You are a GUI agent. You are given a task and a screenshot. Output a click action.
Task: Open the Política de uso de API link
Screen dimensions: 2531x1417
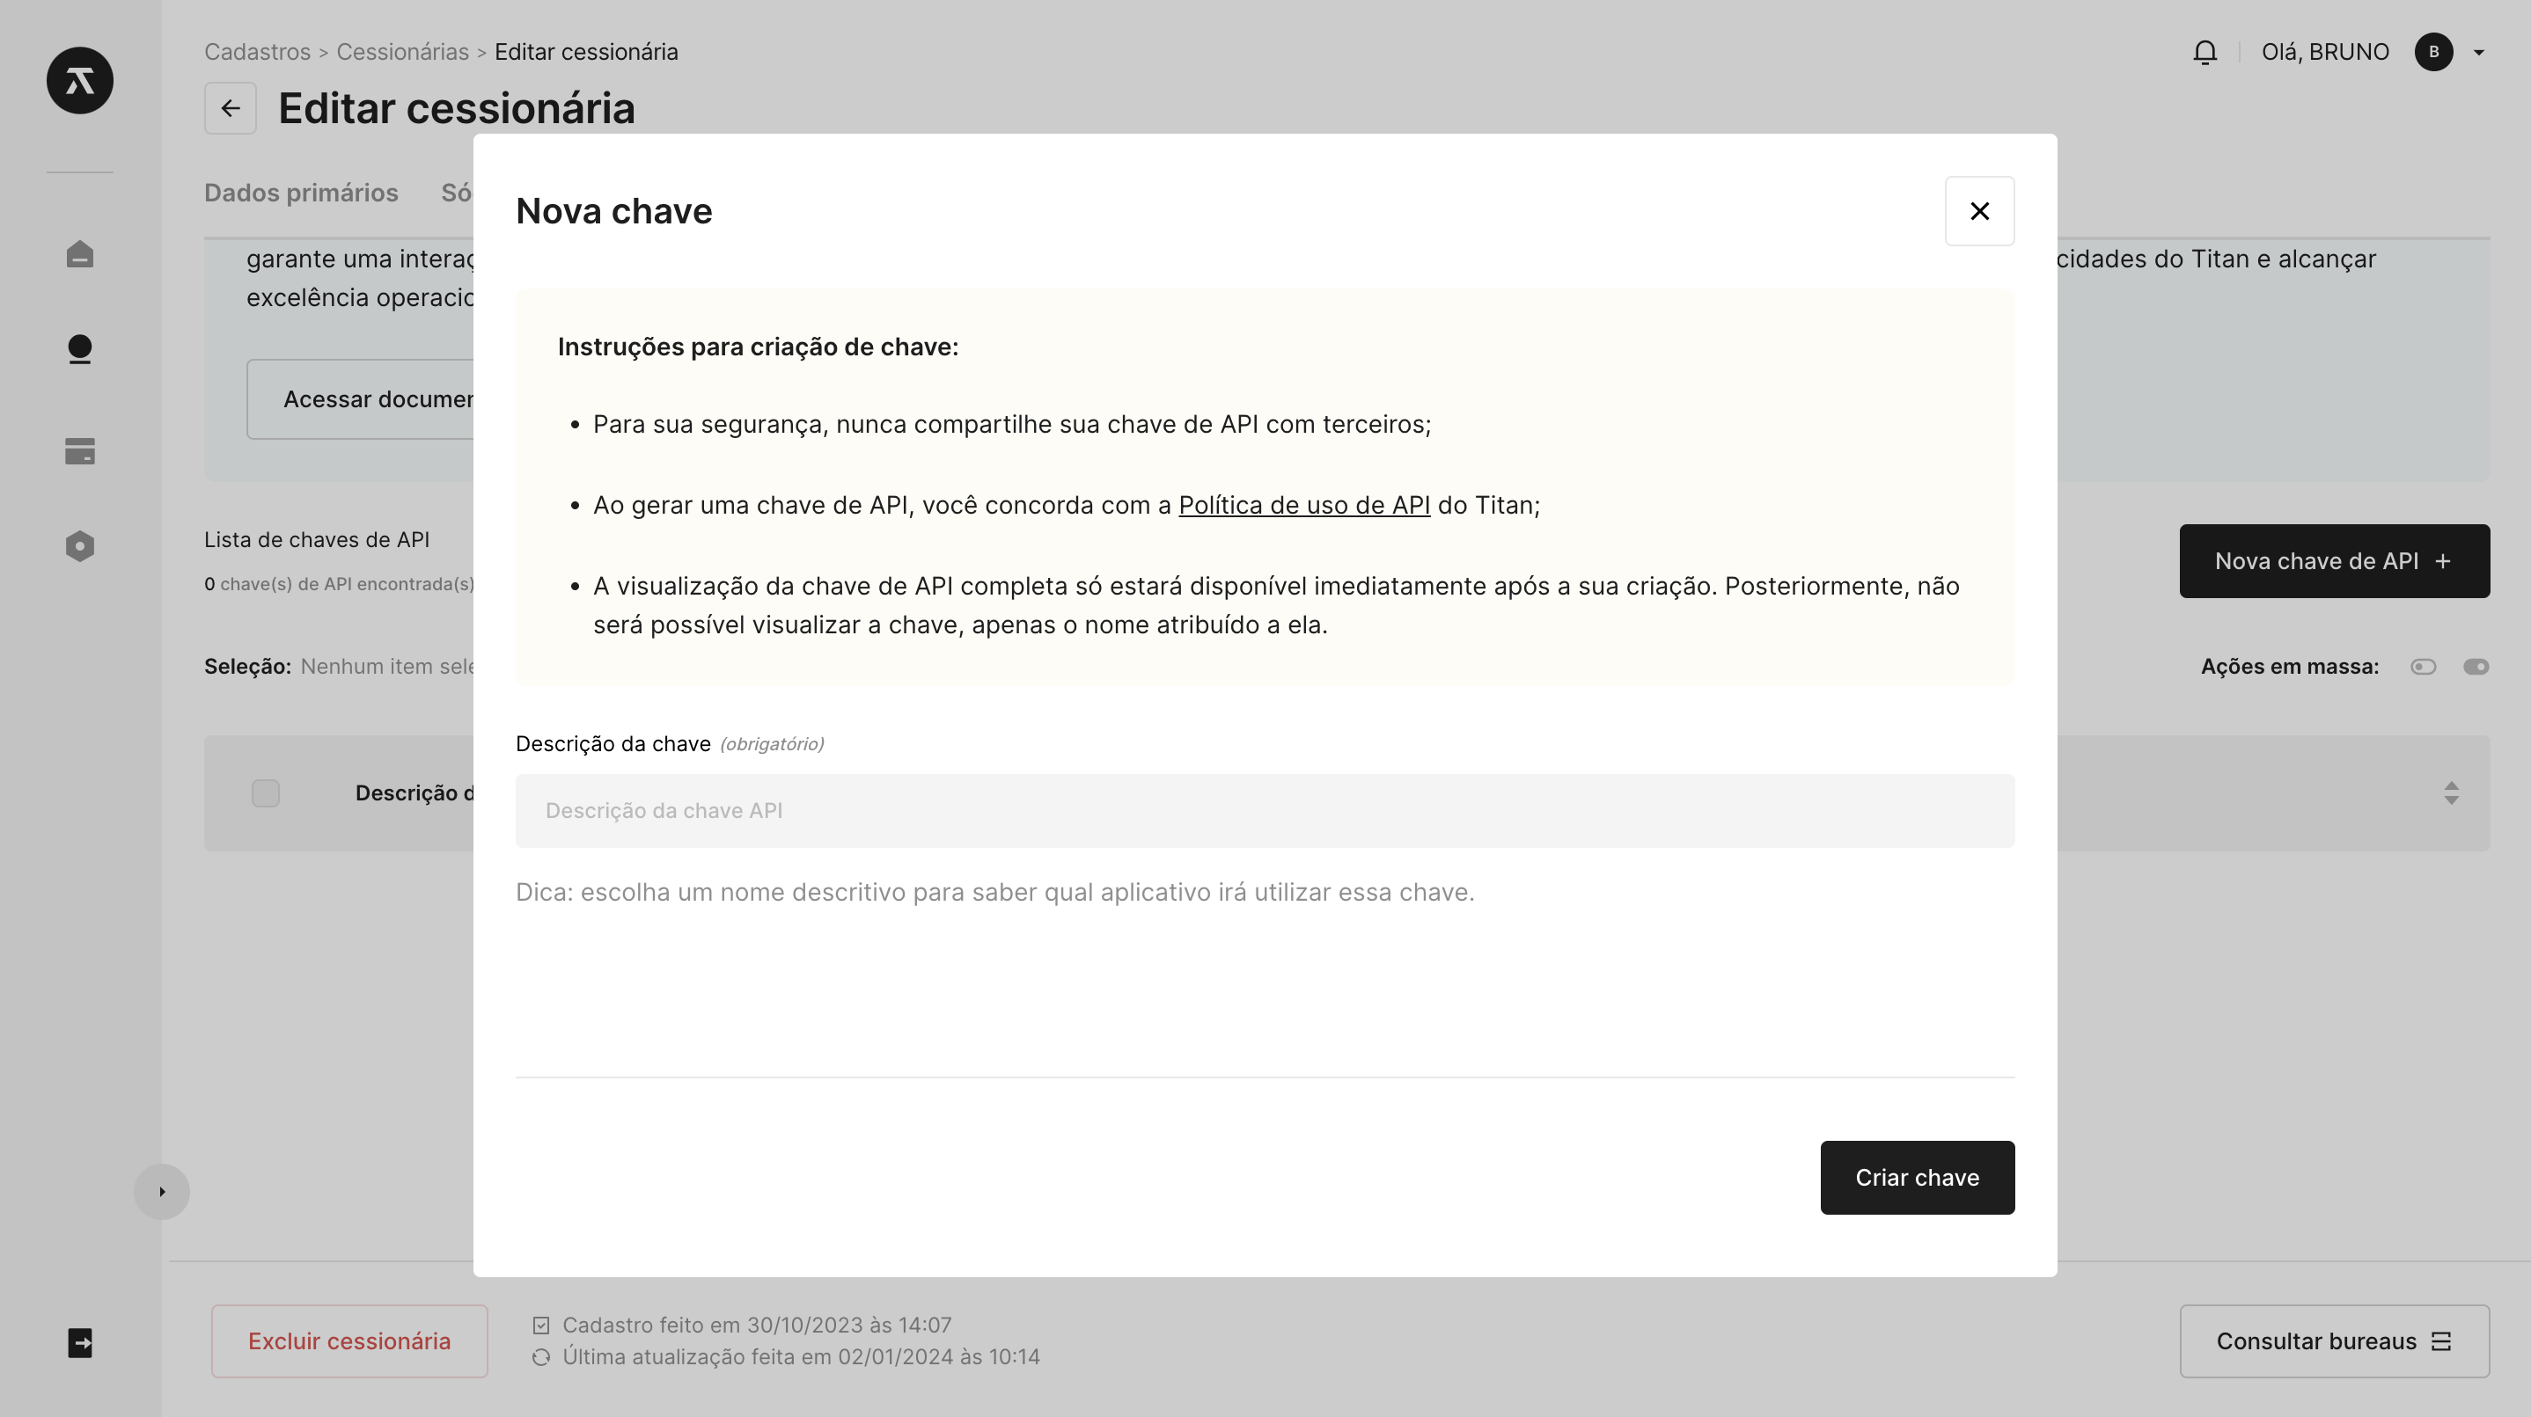pyautogui.click(x=1304, y=505)
